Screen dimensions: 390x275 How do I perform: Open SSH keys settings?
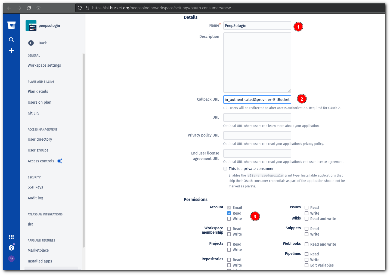[35, 187]
